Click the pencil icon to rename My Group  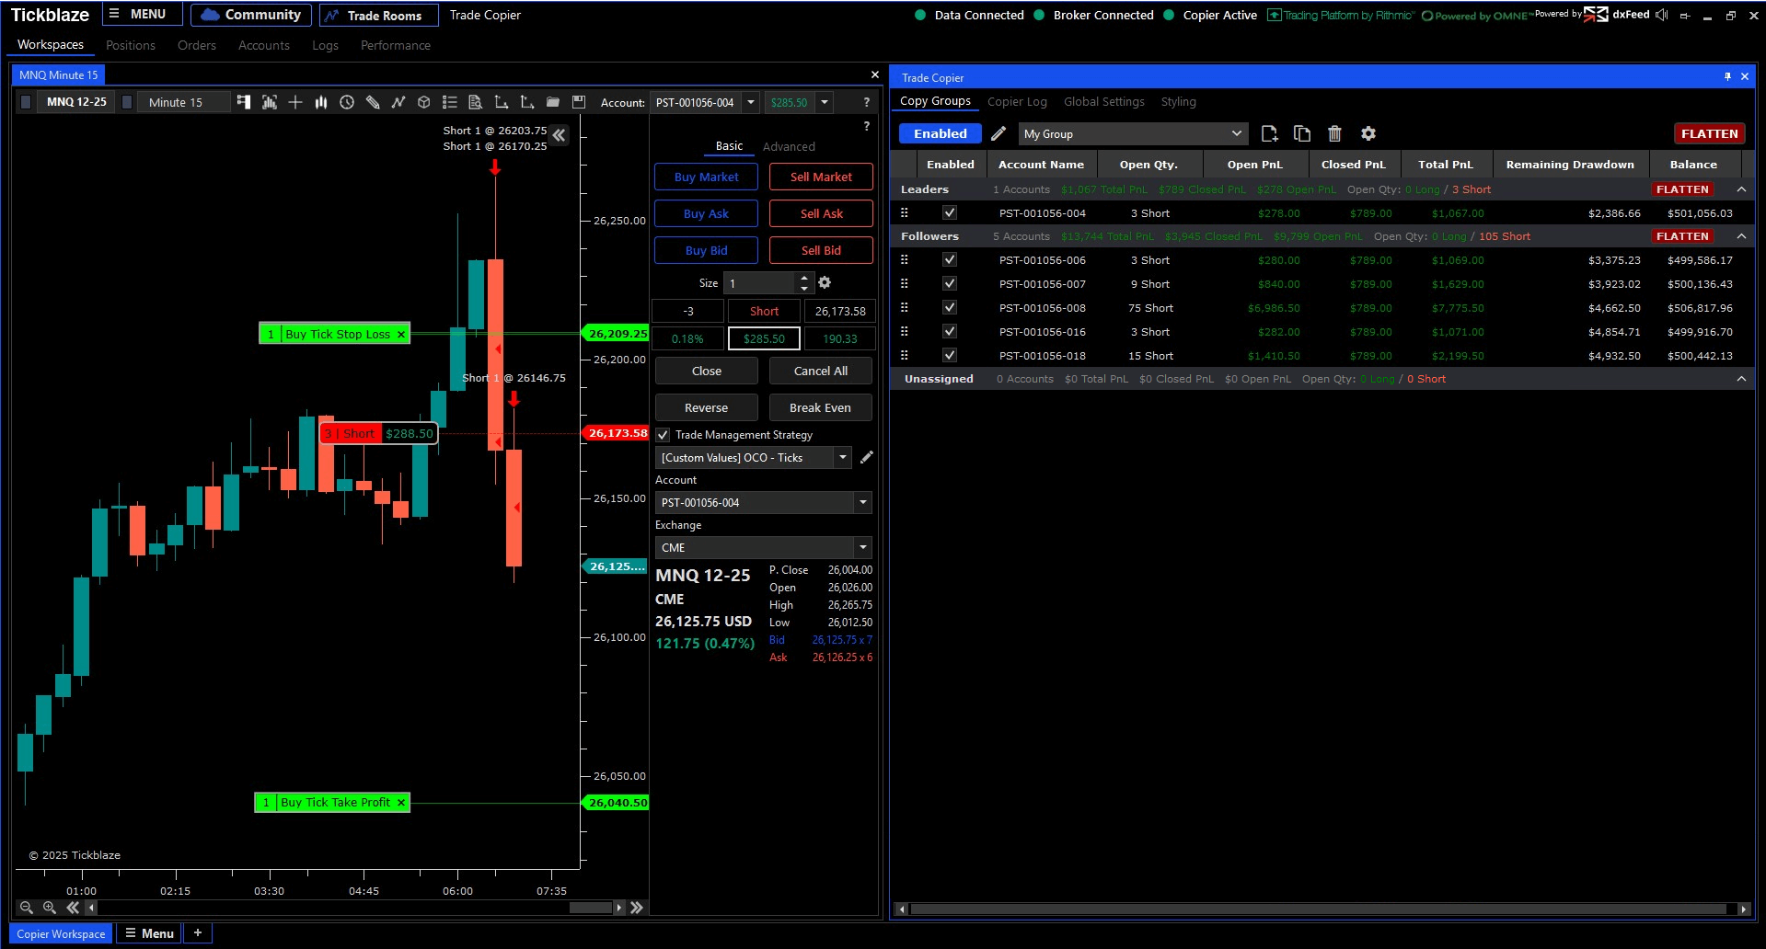click(998, 133)
